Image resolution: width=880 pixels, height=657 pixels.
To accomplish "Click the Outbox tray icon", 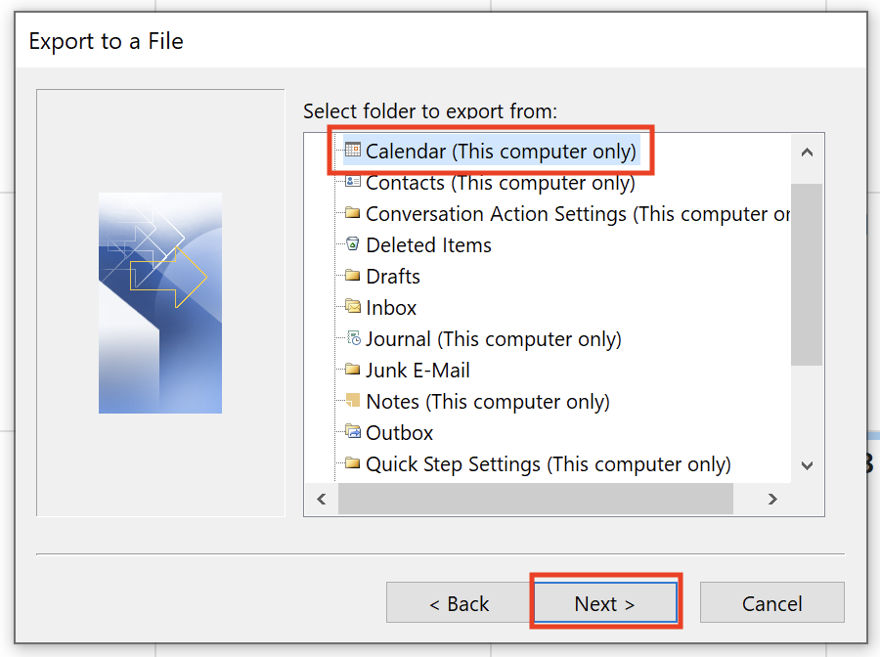I will click(352, 431).
